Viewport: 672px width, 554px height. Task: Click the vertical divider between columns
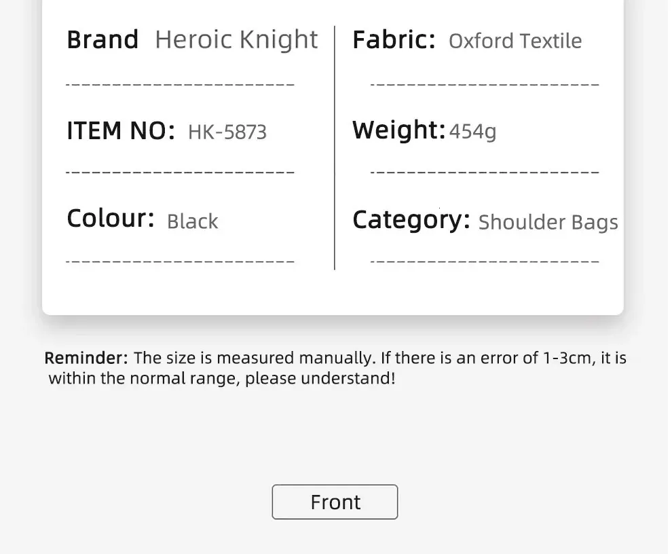tap(335, 147)
